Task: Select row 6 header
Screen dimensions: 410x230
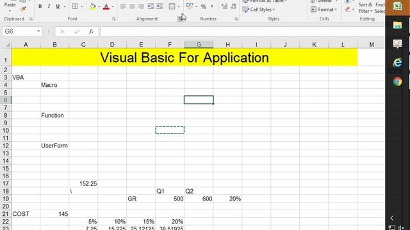Action: [x=6, y=100]
